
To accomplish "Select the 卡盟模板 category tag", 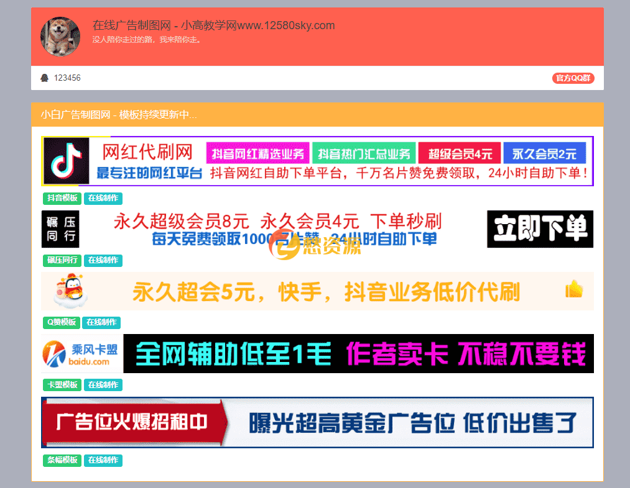I will (x=62, y=384).
